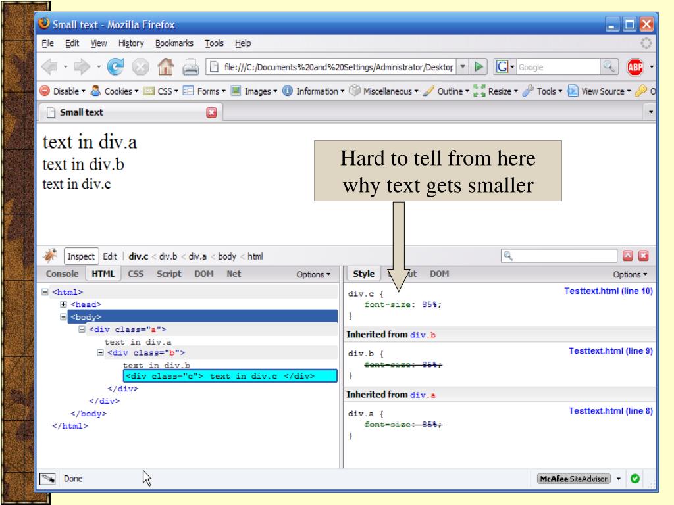Click the status bar inspect icon
The height and width of the screenshot is (505, 674).
tap(47, 479)
